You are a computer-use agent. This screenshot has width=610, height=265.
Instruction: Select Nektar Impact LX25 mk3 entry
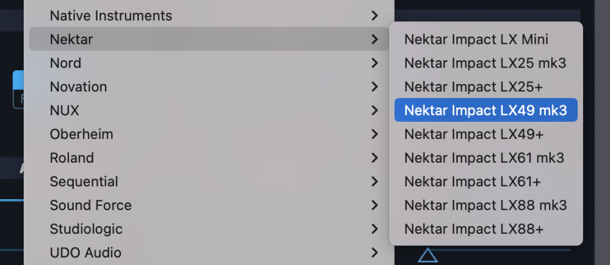pos(486,63)
